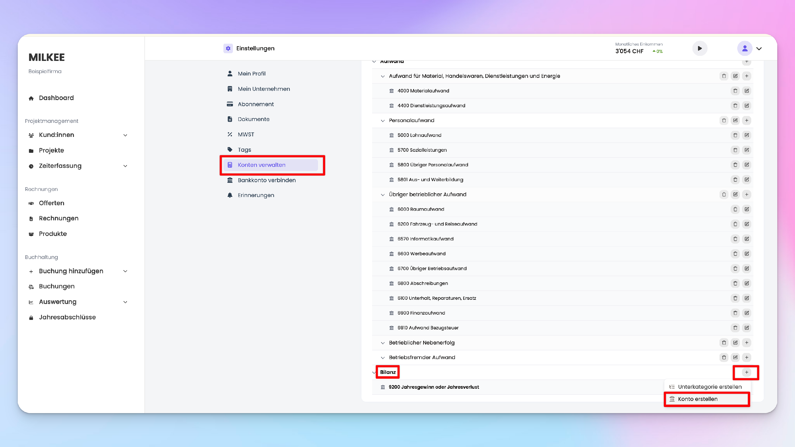Image resolution: width=795 pixels, height=447 pixels.
Task: Expand Kund:innen sidebar submenu
Action: tap(125, 135)
